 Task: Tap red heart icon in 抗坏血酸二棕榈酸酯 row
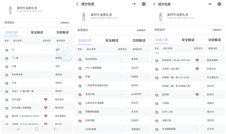pos(46,108)
